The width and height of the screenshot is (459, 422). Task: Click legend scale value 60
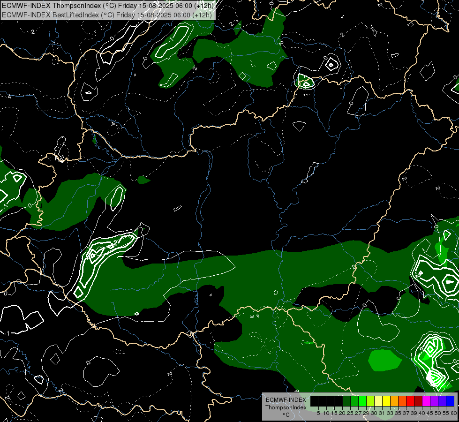[x=454, y=413]
